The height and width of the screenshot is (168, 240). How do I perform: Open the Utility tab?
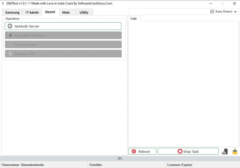[x=84, y=12]
